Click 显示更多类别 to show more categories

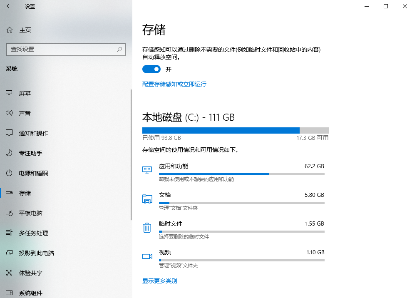tap(159, 281)
